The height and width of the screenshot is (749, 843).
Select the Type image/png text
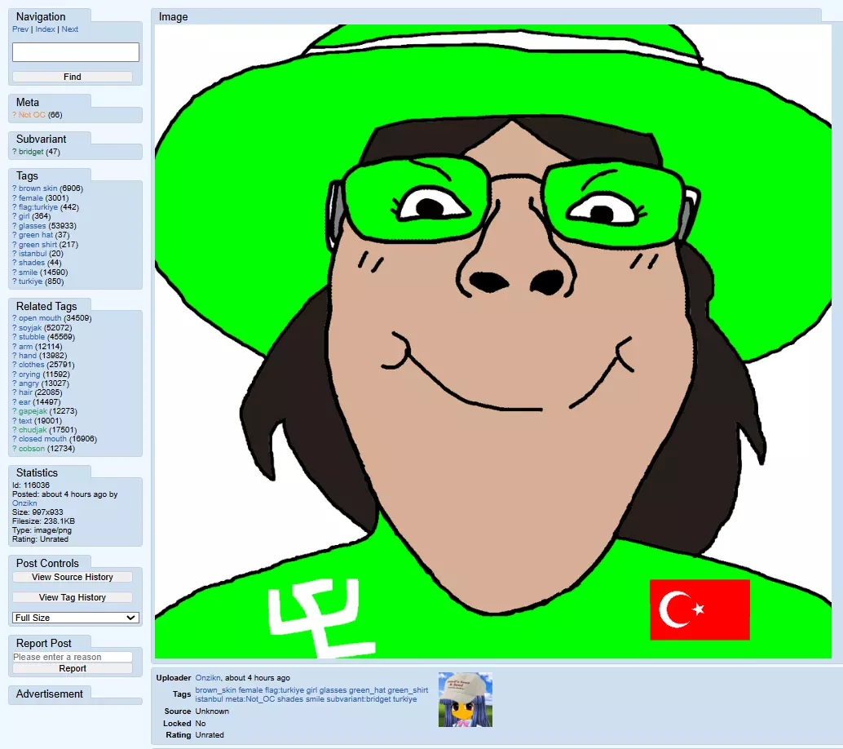tap(42, 530)
